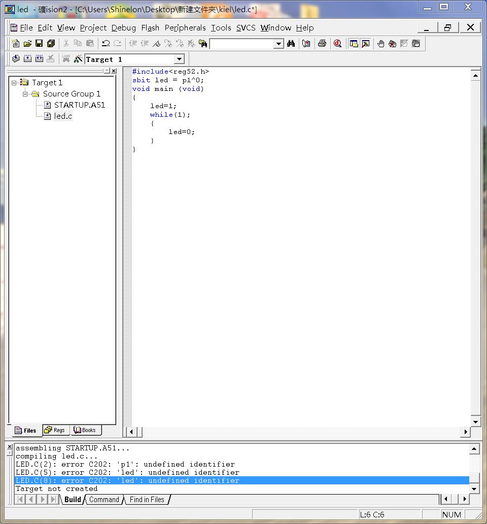The width and height of the screenshot is (487, 524).
Task: Open the Find in Files toolbar icon
Action: [202, 44]
